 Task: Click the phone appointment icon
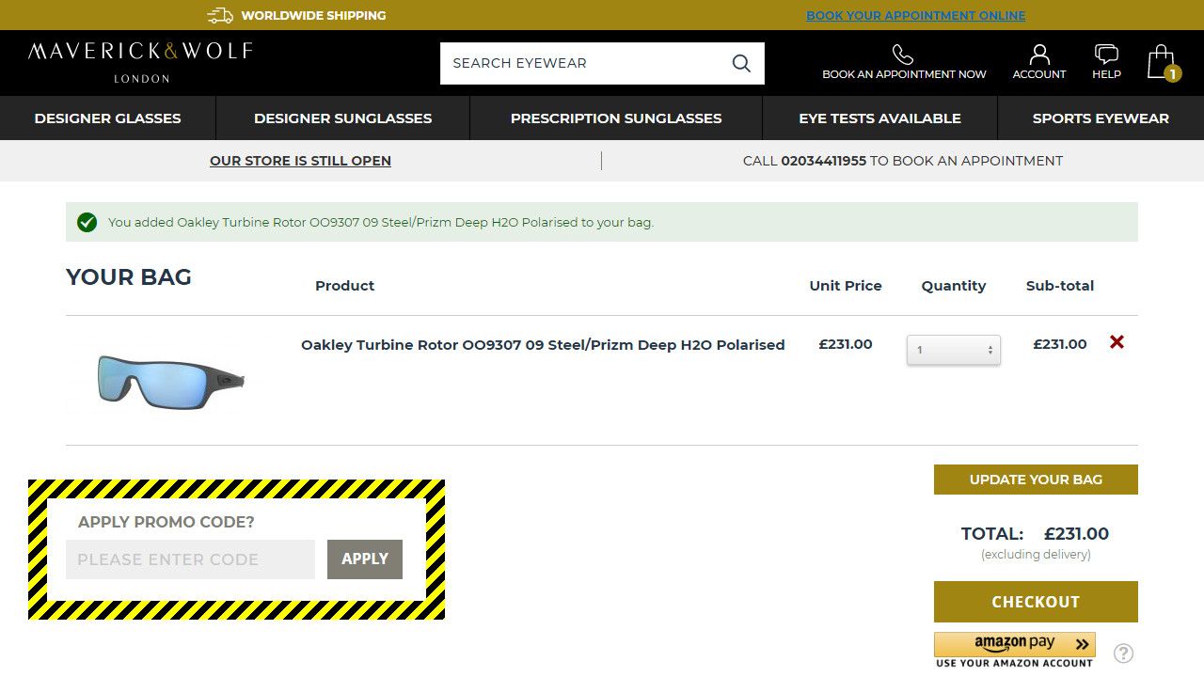(x=903, y=54)
